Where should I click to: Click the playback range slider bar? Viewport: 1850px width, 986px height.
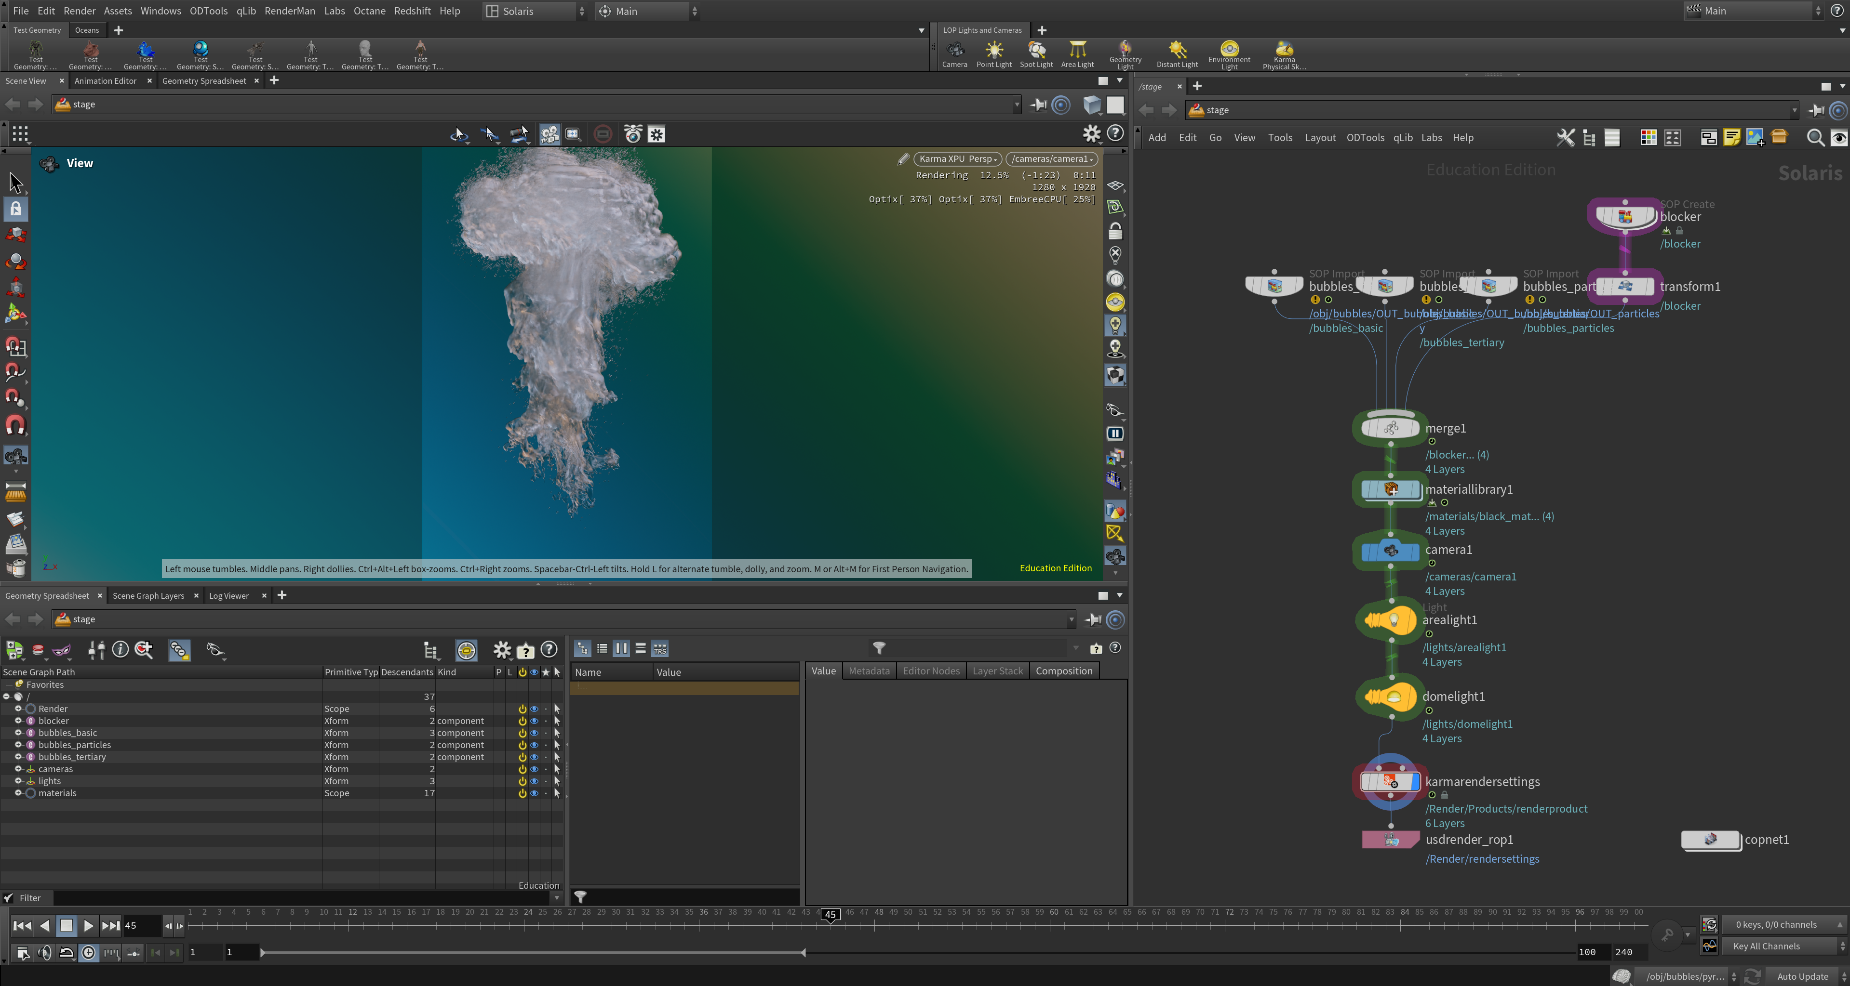click(x=533, y=953)
